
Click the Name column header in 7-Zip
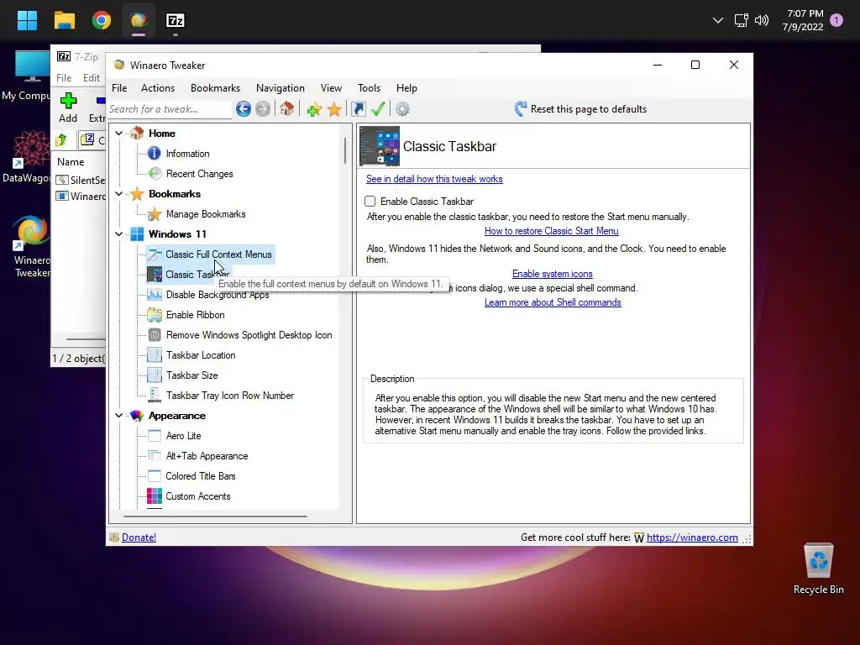click(71, 162)
